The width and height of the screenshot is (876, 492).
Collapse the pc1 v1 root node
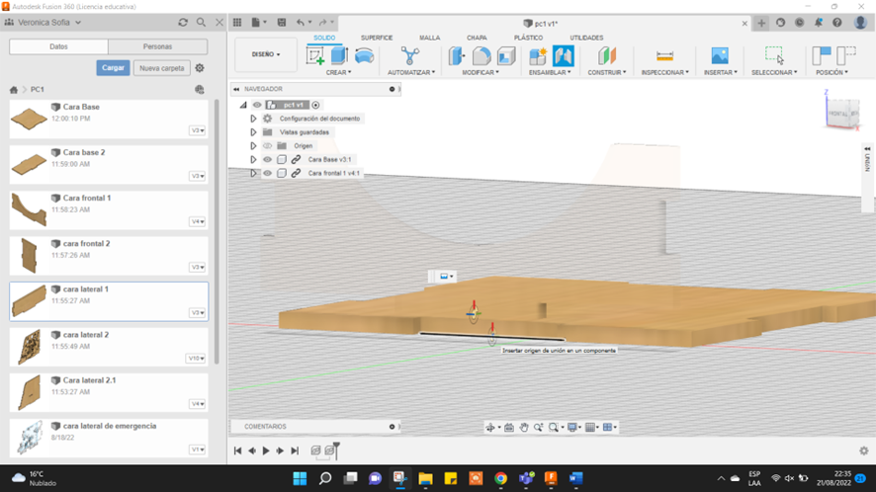click(x=243, y=105)
